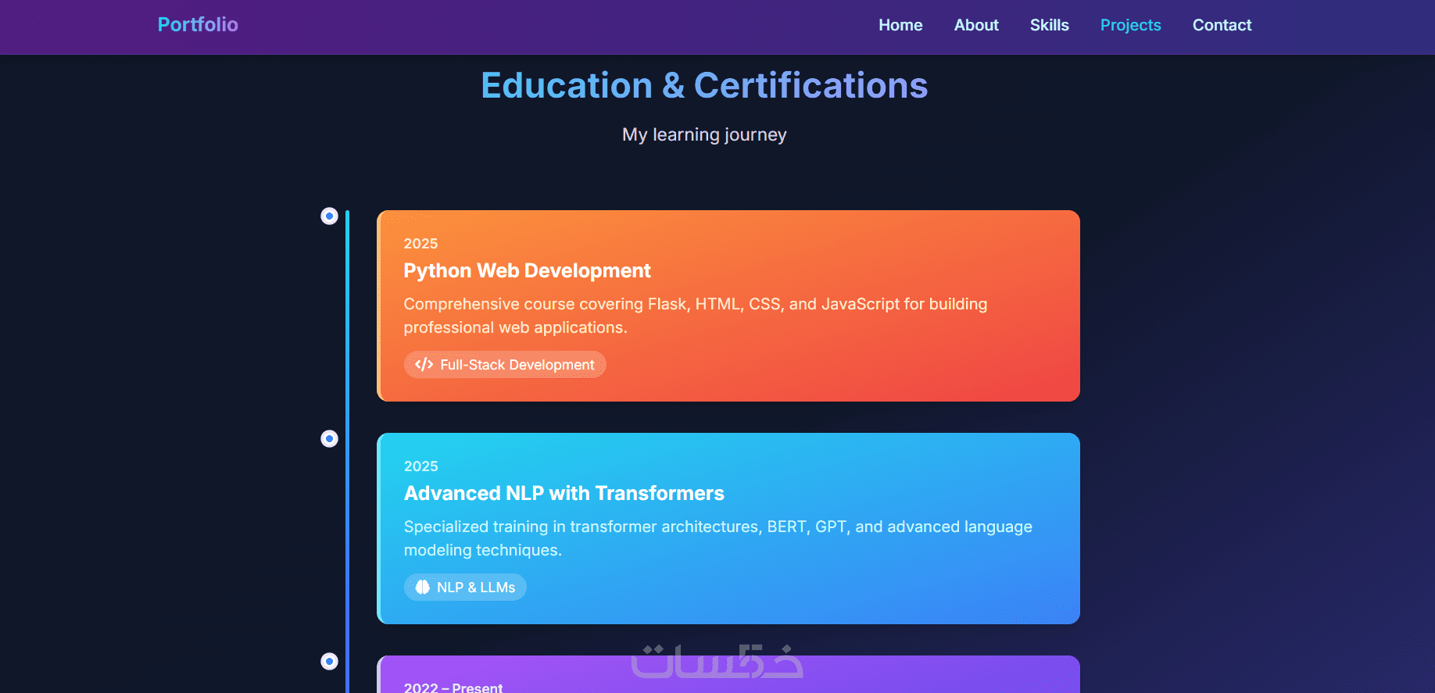Click the 2025 year on Python card

[x=420, y=244]
